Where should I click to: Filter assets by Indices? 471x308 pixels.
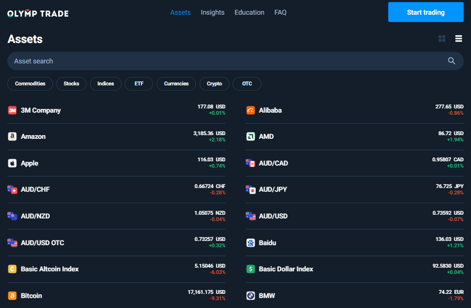coord(106,84)
